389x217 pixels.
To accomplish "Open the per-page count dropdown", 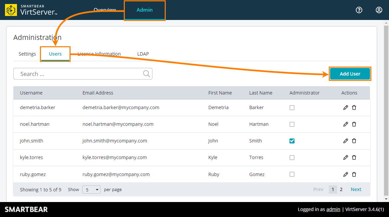I will [91, 189].
